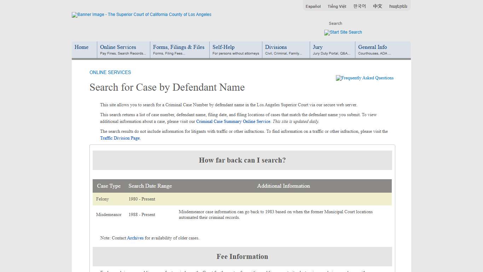Click the ONLINE SERVICES breadcrumb link
This screenshot has height=272, width=483.
pos(110,72)
